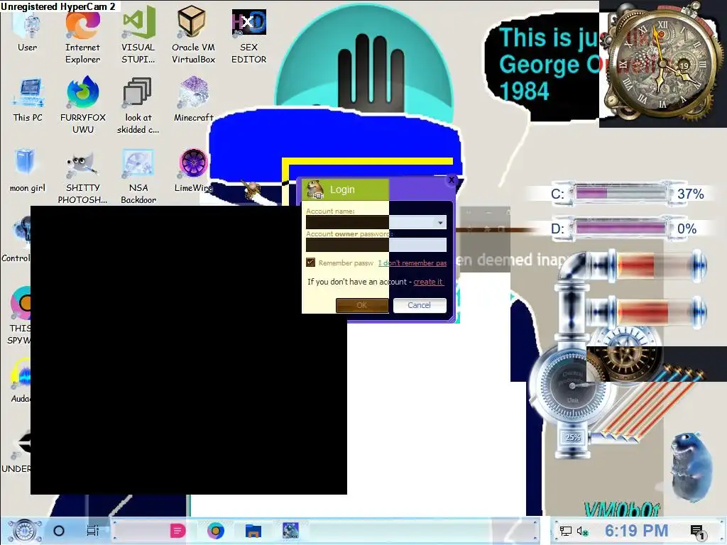Open This PC icon
727x545 pixels.
[28, 99]
